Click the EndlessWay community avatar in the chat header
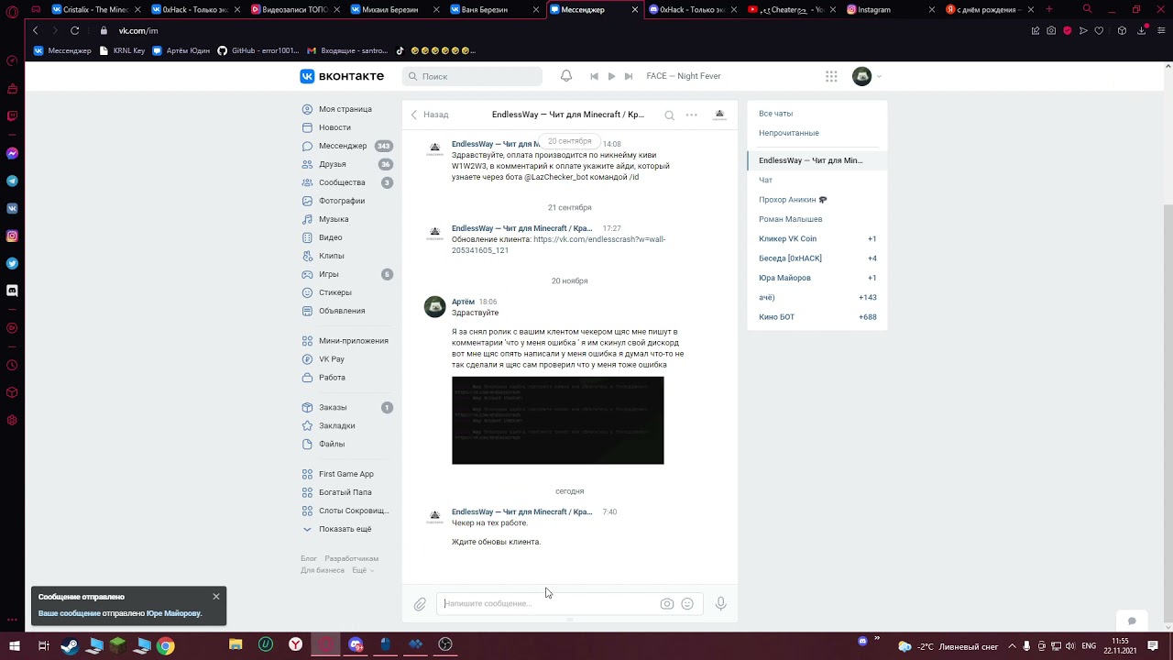The width and height of the screenshot is (1173, 660). coord(719,115)
